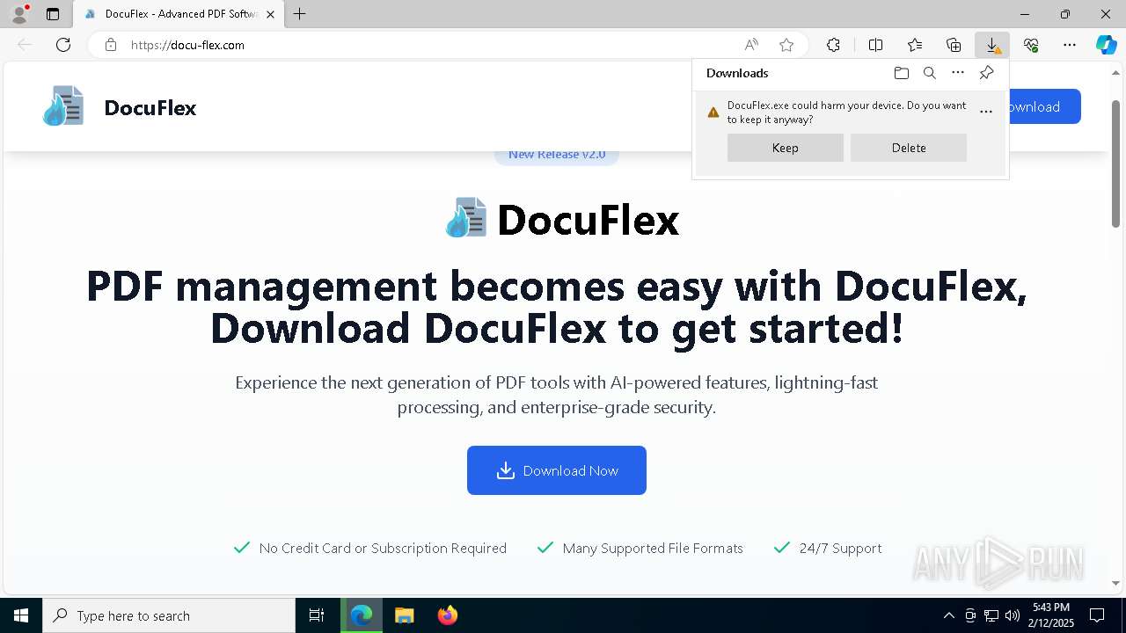This screenshot has width=1126, height=633.
Task: Open the notification center icon
Action: 1097,615
